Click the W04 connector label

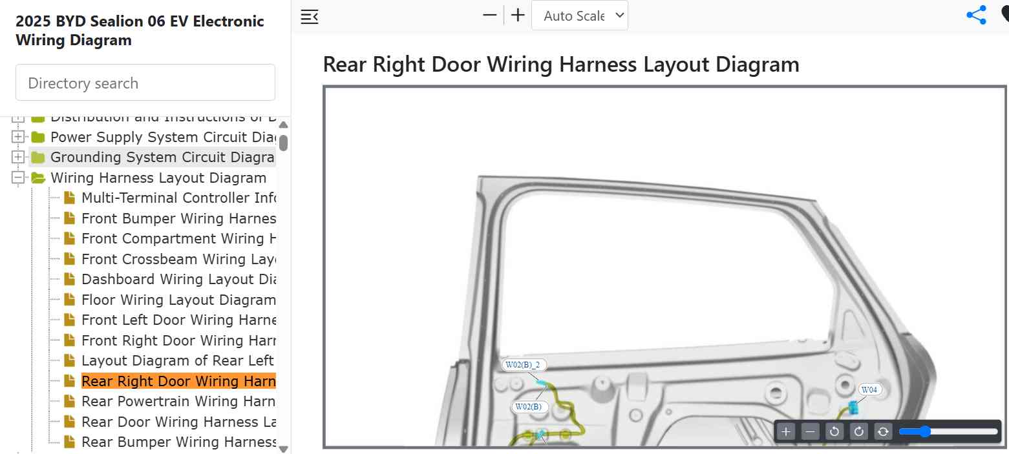[870, 389]
